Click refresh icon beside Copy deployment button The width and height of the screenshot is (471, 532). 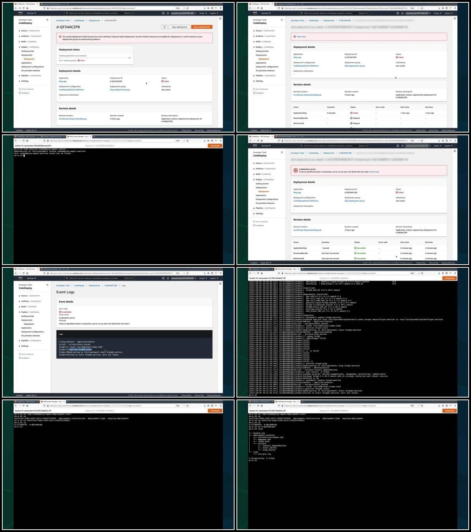[x=165, y=27]
